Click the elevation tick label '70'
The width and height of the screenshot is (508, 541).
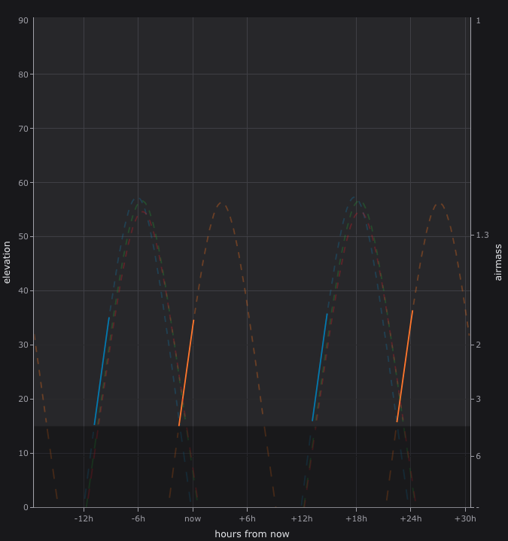23,129
